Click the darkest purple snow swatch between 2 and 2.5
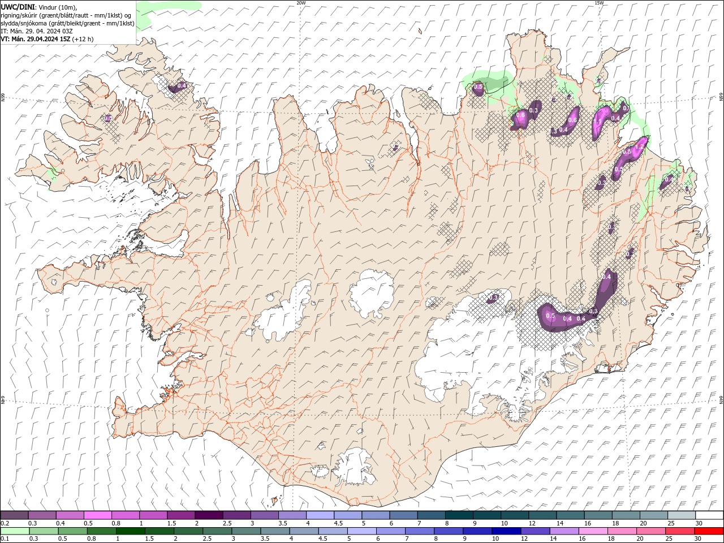The height and width of the screenshot is (543, 724). pyautogui.click(x=209, y=515)
